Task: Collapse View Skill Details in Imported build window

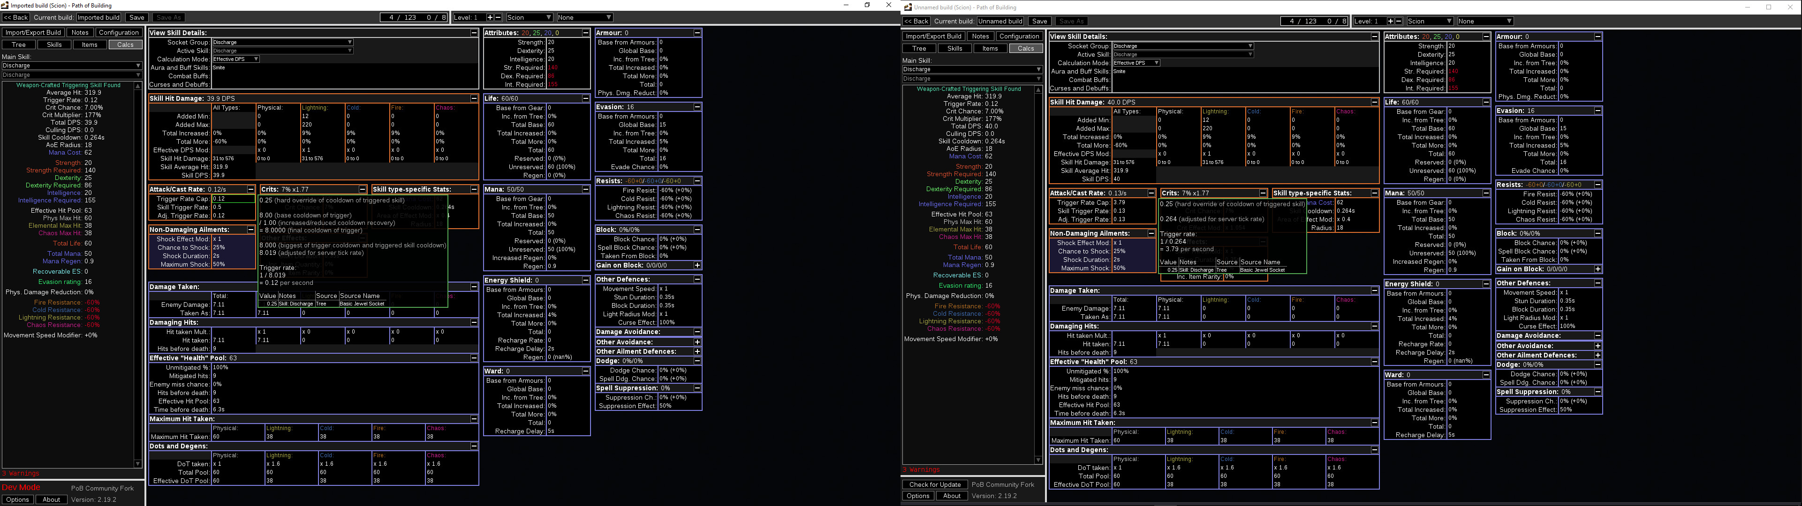Action: click(474, 33)
